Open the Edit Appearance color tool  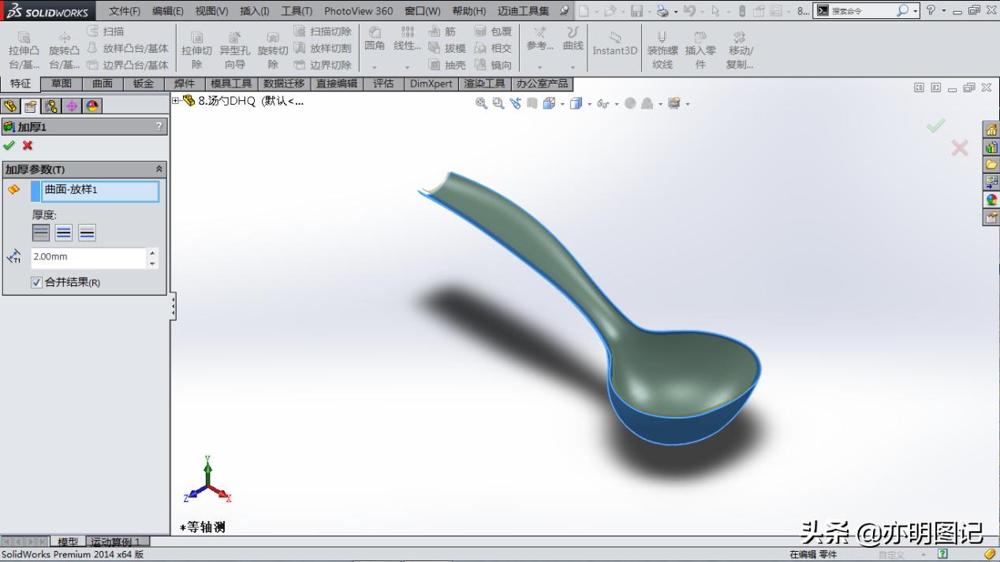630,103
